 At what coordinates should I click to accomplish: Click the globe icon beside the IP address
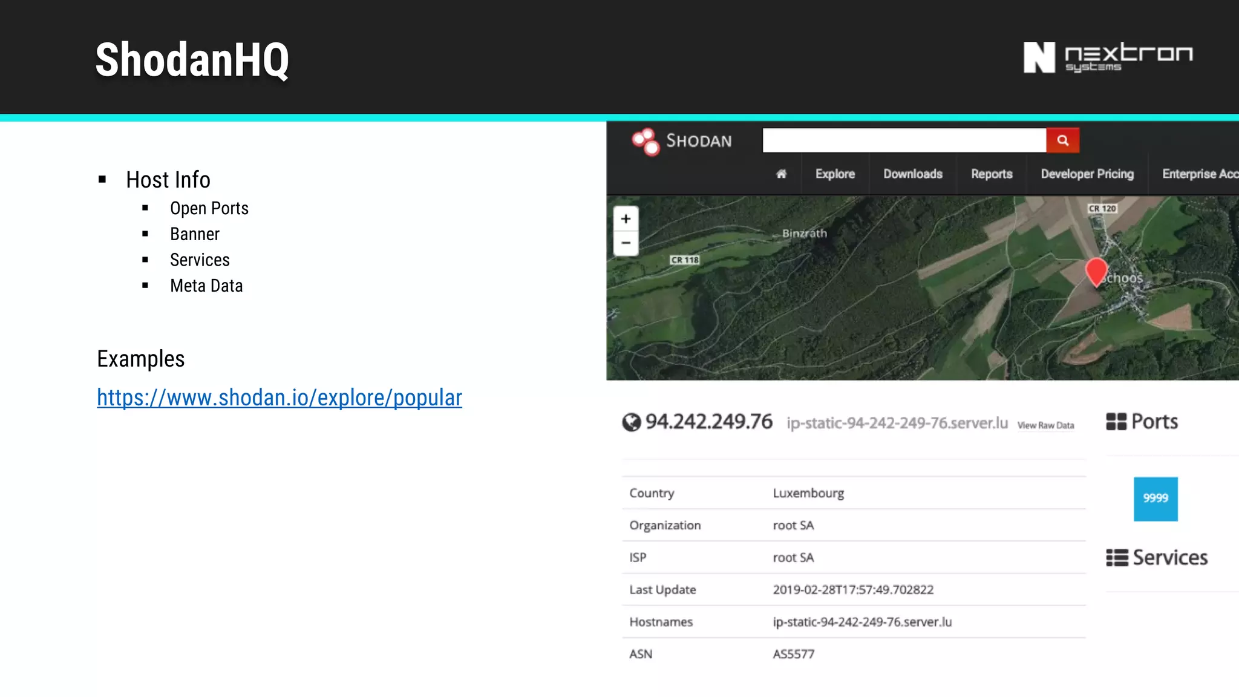coord(632,422)
